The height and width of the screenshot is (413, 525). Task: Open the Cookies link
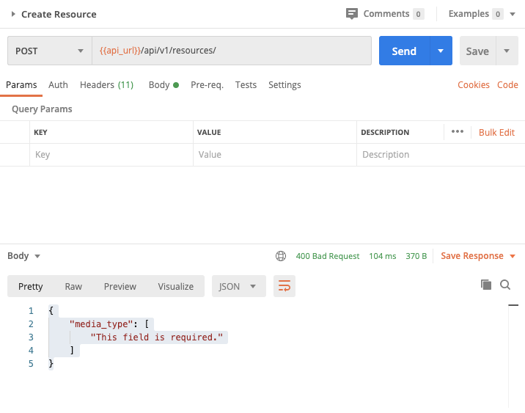tap(474, 85)
